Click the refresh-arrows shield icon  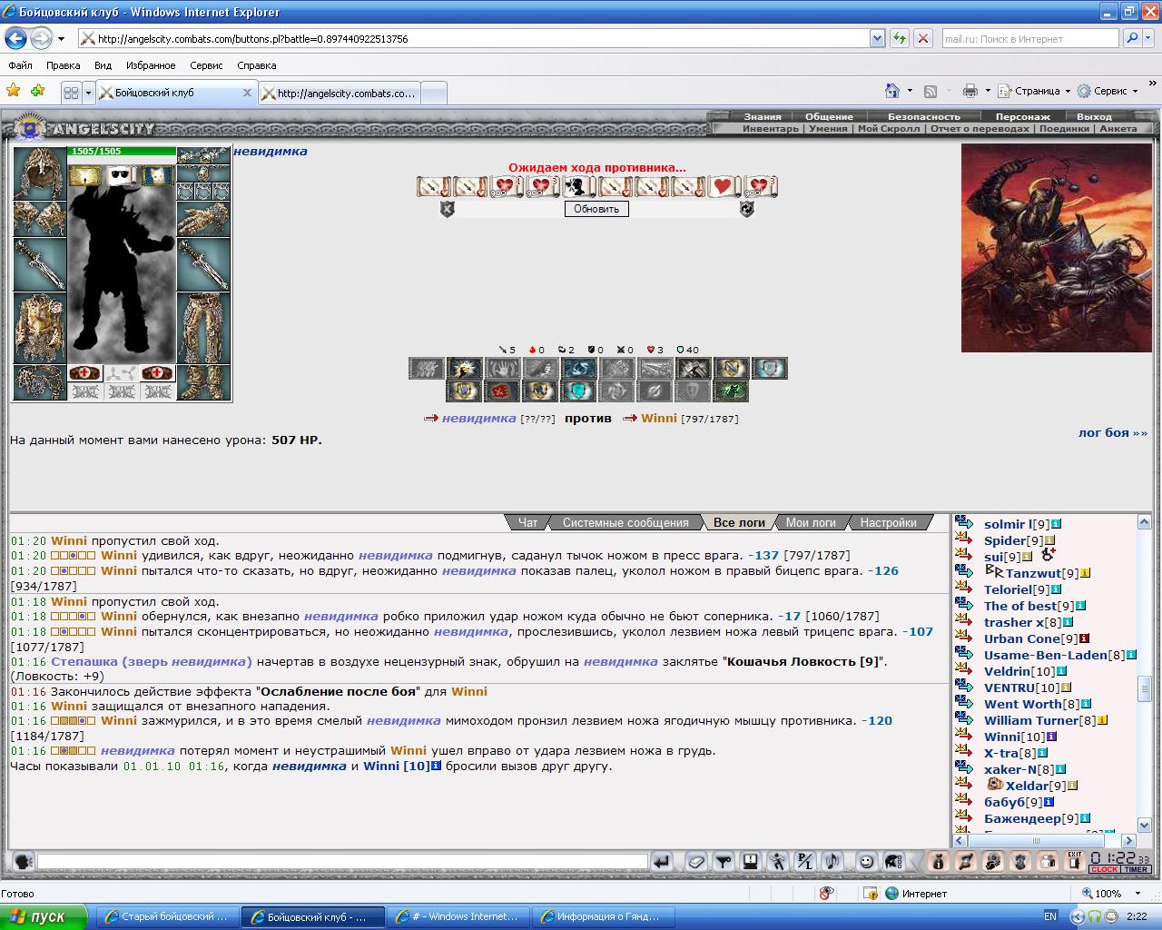pos(746,209)
